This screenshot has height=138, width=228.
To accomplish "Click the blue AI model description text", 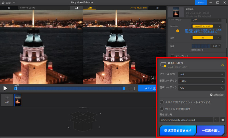I will click(203, 31).
